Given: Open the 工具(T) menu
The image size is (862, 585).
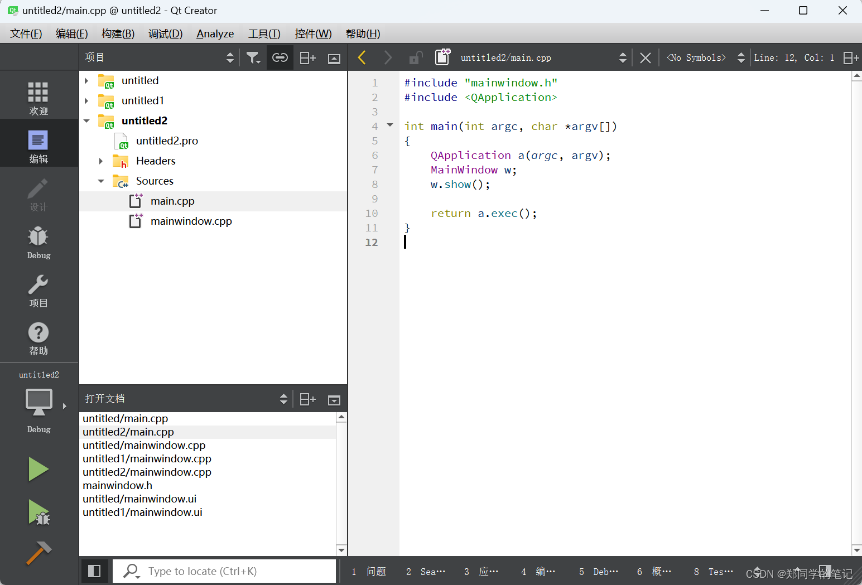Looking at the screenshot, I should pyautogui.click(x=264, y=33).
